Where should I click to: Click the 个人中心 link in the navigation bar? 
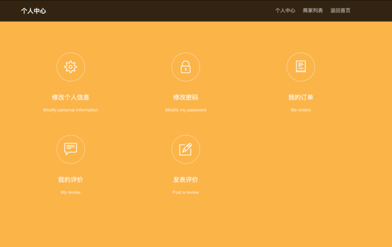(x=285, y=10)
